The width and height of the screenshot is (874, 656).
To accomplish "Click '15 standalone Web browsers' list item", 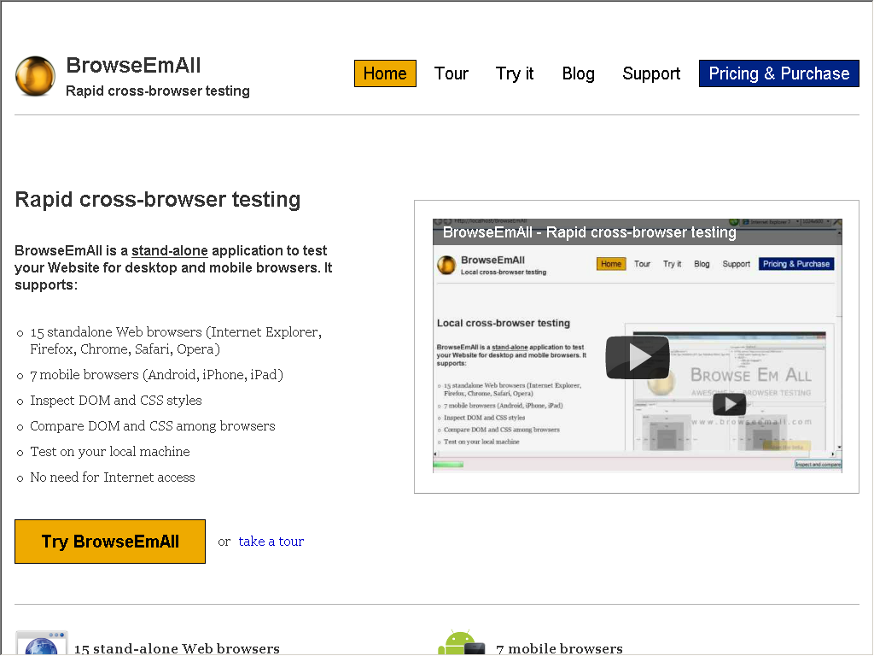I will tap(176, 340).
